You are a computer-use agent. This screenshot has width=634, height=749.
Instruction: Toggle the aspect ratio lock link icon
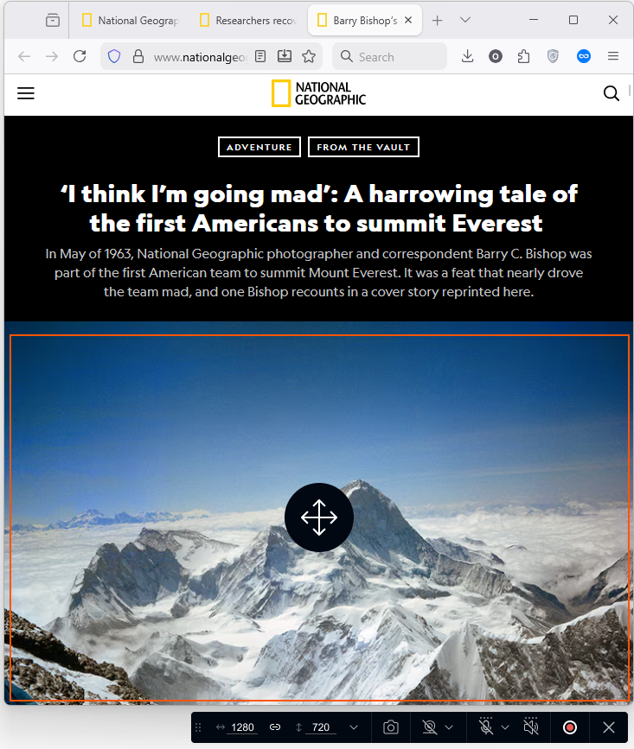pos(275,727)
